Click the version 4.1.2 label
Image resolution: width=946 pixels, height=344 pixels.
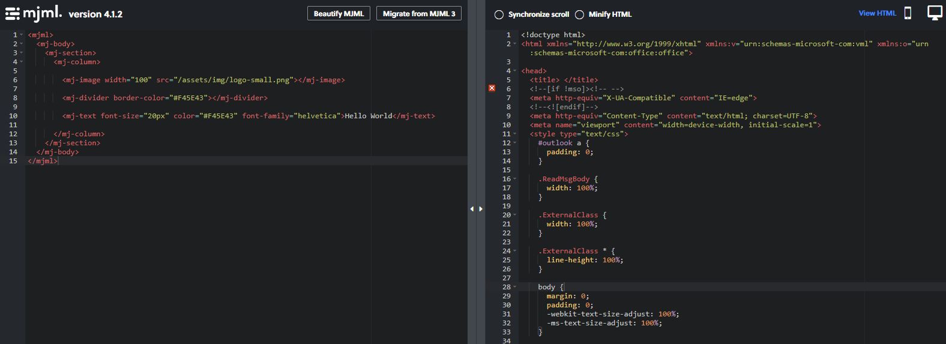click(95, 14)
